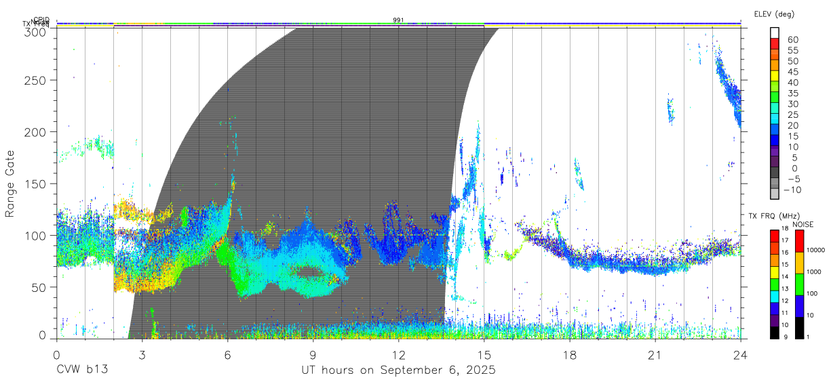Image resolution: width=833 pixels, height=384 pixels.
Task: Click the '30' label on ELEV scale
Action: pos(793,104)
